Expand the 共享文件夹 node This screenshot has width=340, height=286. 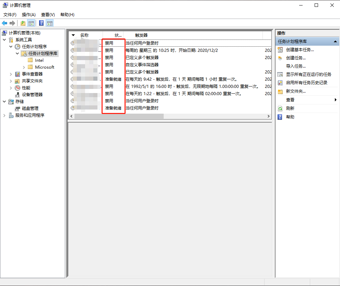coord(11,81)
